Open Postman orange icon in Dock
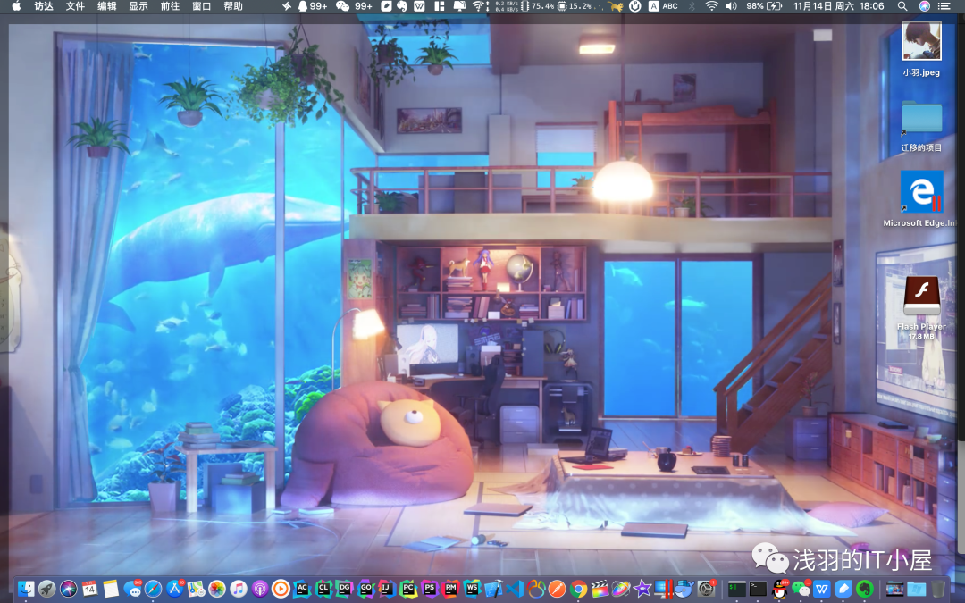Screen dimensions: 965x603 (557, 589)
